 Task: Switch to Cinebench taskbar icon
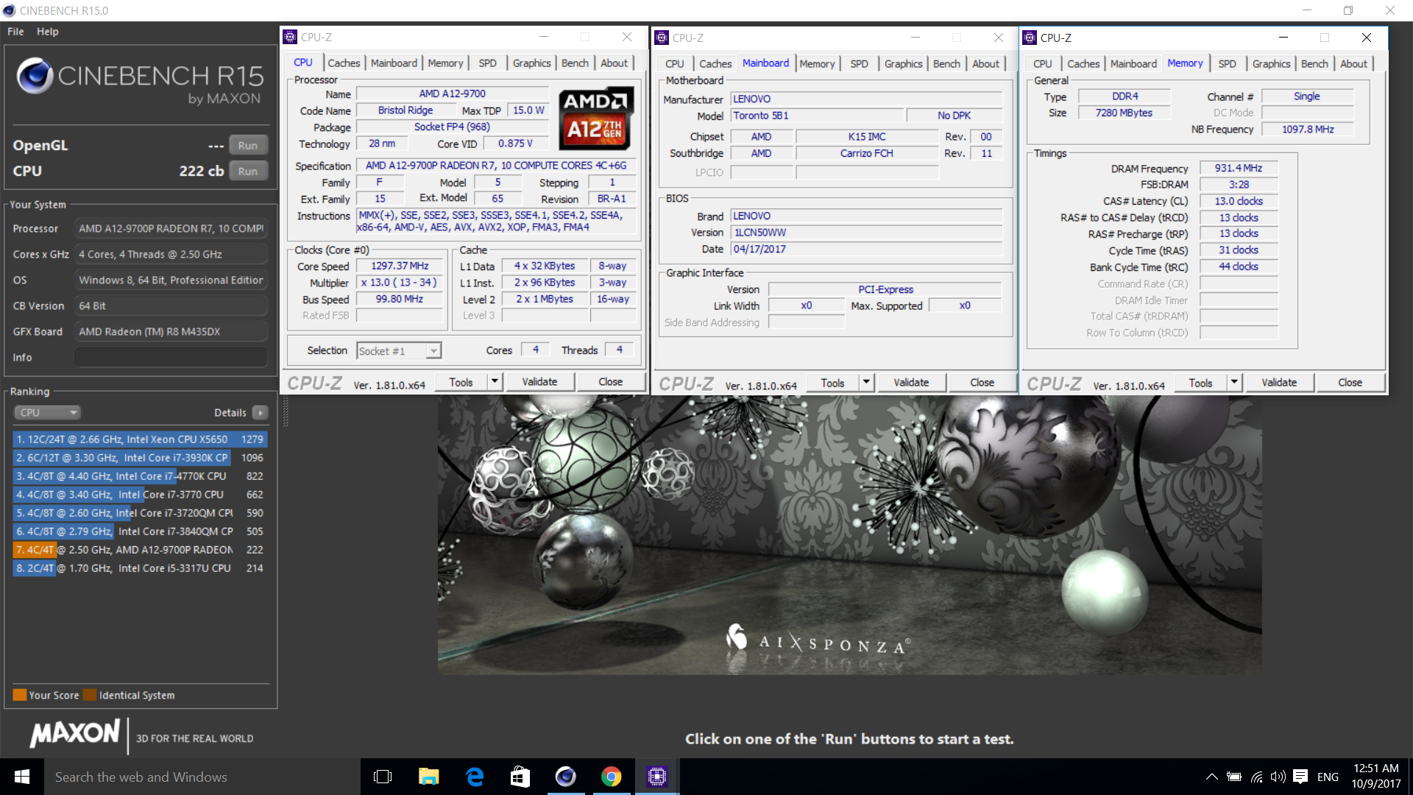click(x=565, y=777)
